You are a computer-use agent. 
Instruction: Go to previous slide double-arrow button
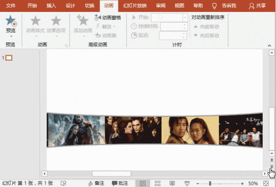click(272, 160)
